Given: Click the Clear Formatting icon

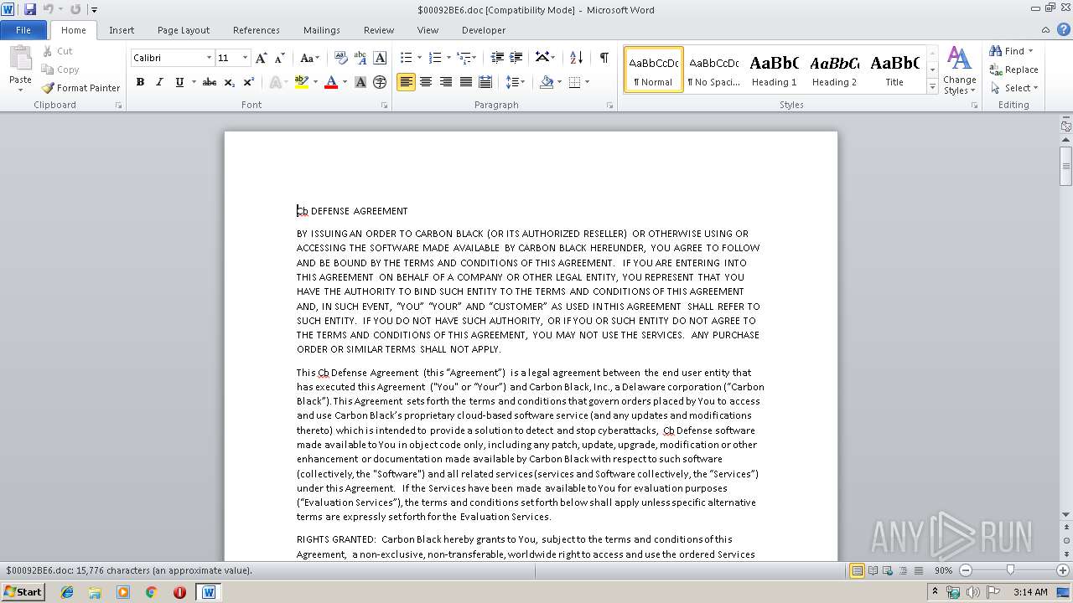Looking at the screenshot, I should [x=341, y=58].
